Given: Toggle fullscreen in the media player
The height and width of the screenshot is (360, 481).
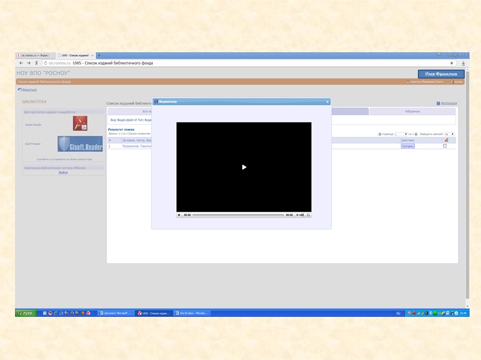Looking at the screenshot, I should click(308, 215).
